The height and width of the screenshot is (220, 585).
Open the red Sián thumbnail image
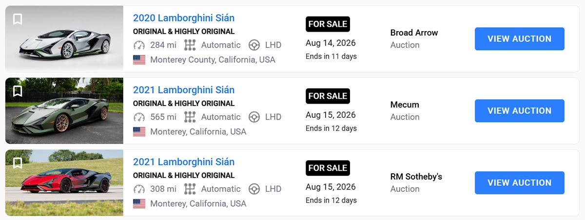[64, 183]
